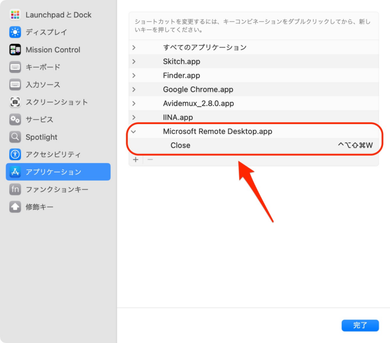Click the Launchpad と Dock icon
The image size is (390, 343).
(x=15, y=15)
